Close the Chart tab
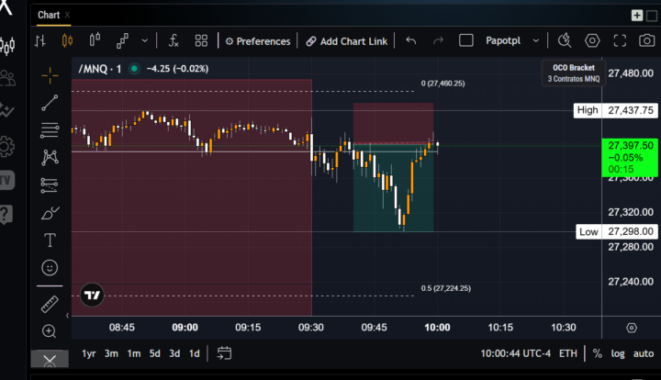The image size is (661, 380). pyautogui.click(x=67, y=15)
